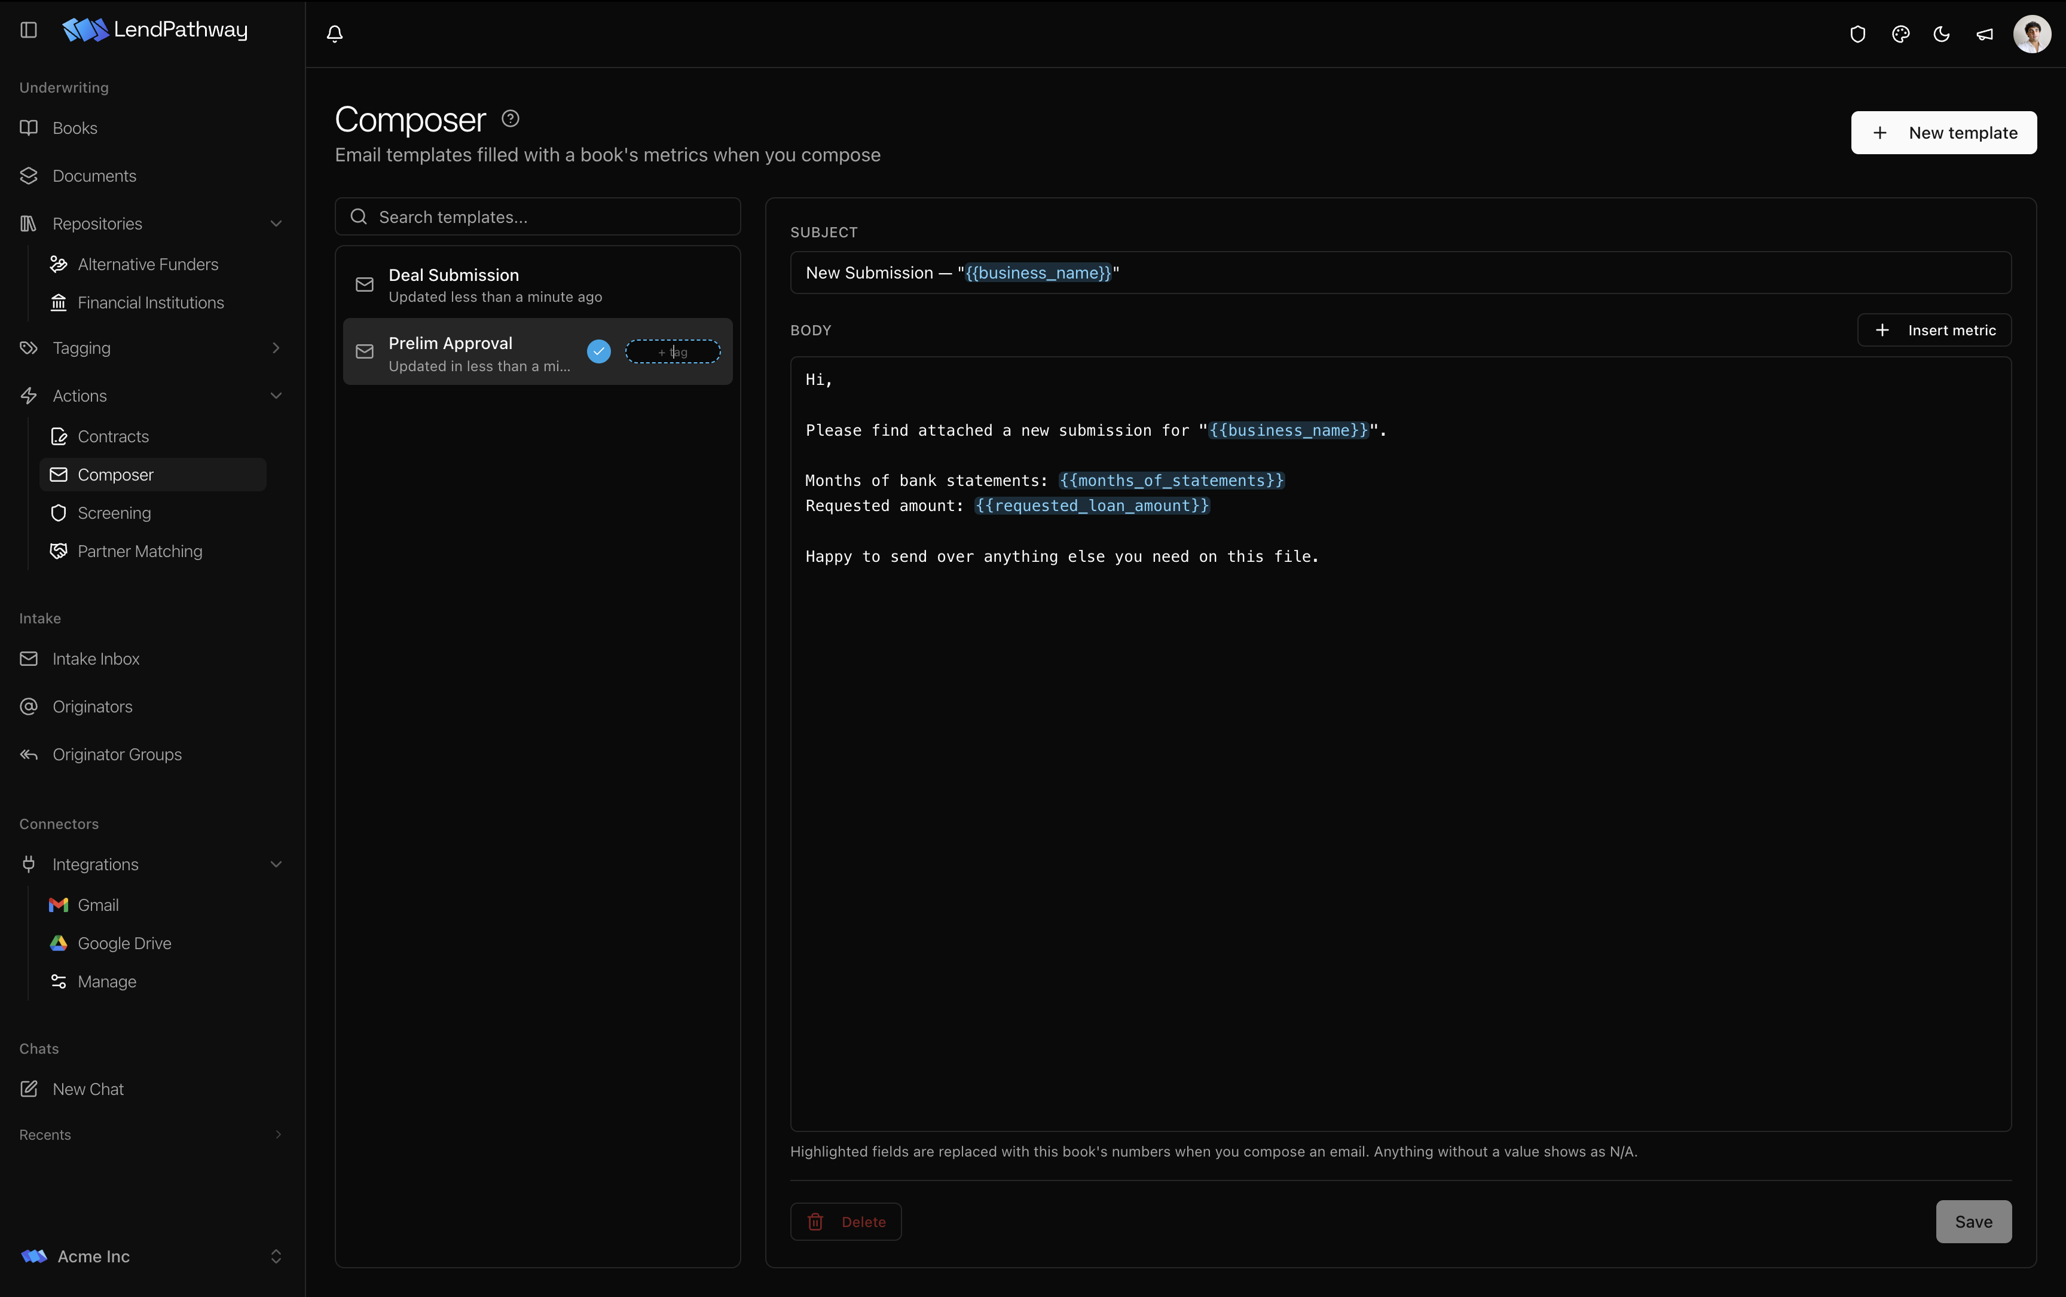This screenshot has height=1297, width=2066.
Task: Open the user avatar menu
Action: click(2032, 34)
